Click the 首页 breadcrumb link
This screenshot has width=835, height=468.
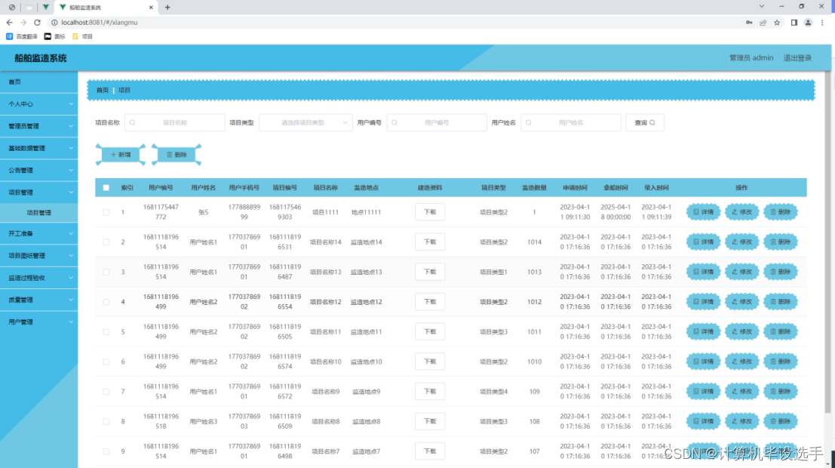click(103, 90)
